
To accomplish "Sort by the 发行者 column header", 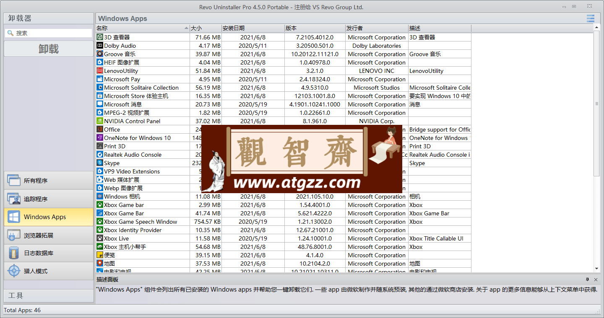I will coord(377,28).
